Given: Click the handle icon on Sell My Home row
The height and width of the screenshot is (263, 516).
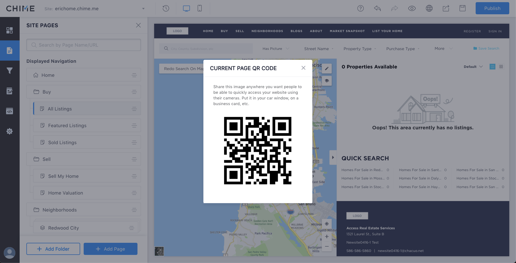Looking at the screenshot, I should [x=134, y=176].
